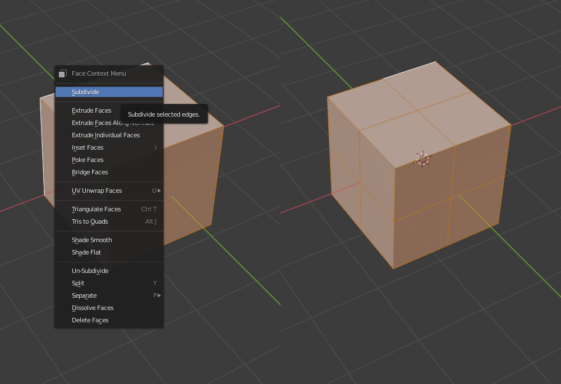Click the 3D cursor on subdivided cube
Viewport: 561px width, 384px height.
coord(422,159)
